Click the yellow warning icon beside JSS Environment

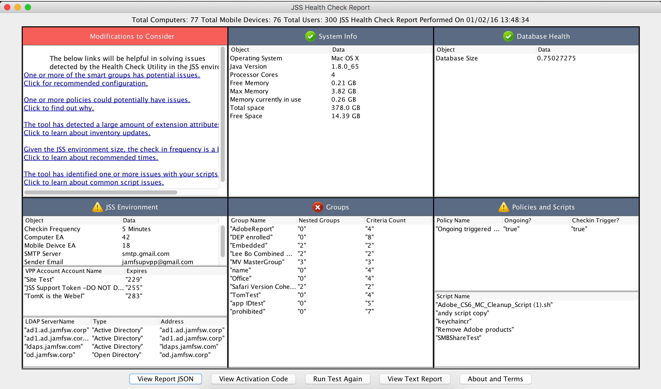(x=97, y=207)
